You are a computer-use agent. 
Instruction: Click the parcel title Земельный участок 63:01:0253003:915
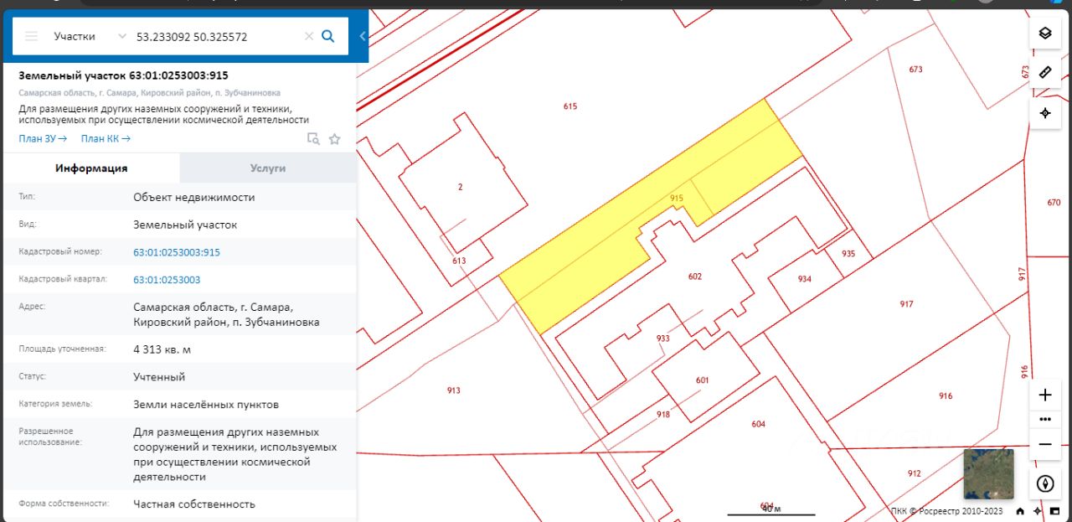click(123, 75)
